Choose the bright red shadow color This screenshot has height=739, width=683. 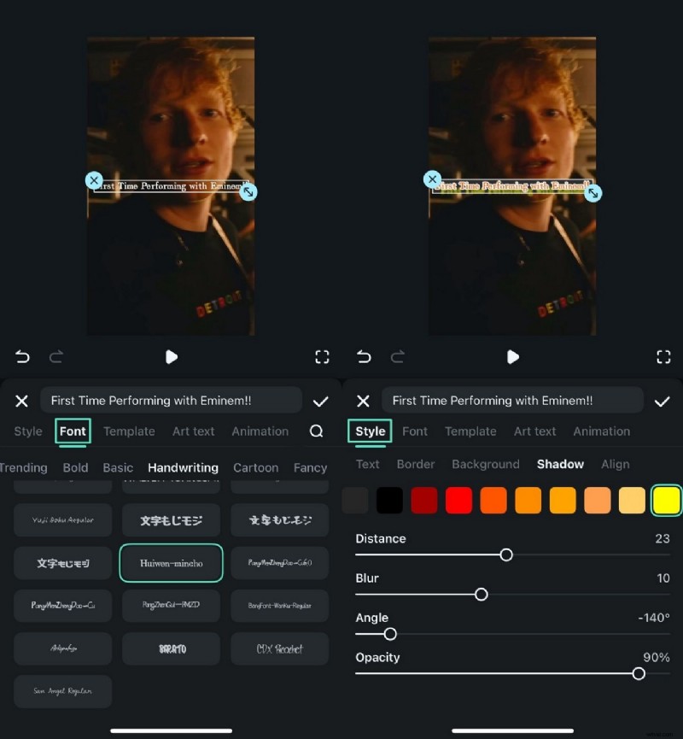pyautogui.click(x=458, y=501)
